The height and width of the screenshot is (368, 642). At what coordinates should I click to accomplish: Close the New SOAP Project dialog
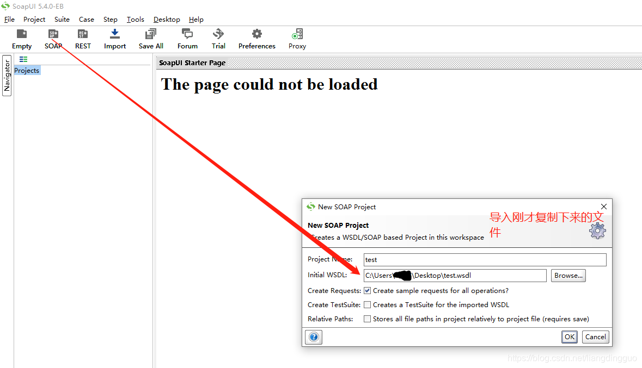click(x=604, y=207)
